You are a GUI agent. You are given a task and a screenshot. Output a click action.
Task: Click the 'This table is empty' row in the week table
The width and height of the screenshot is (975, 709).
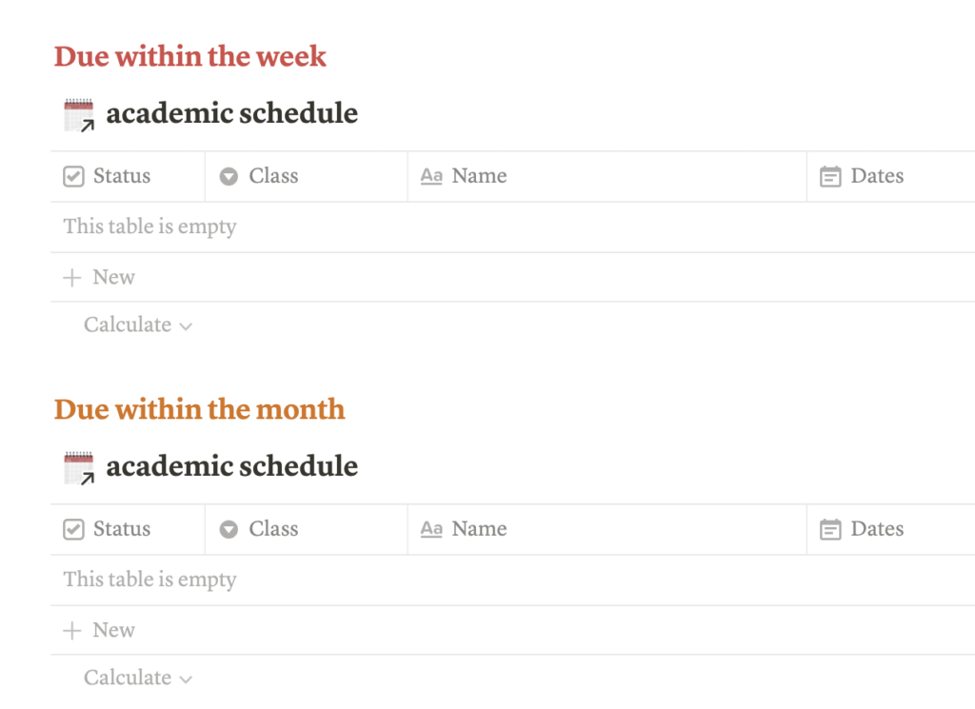tap(149, 226)
